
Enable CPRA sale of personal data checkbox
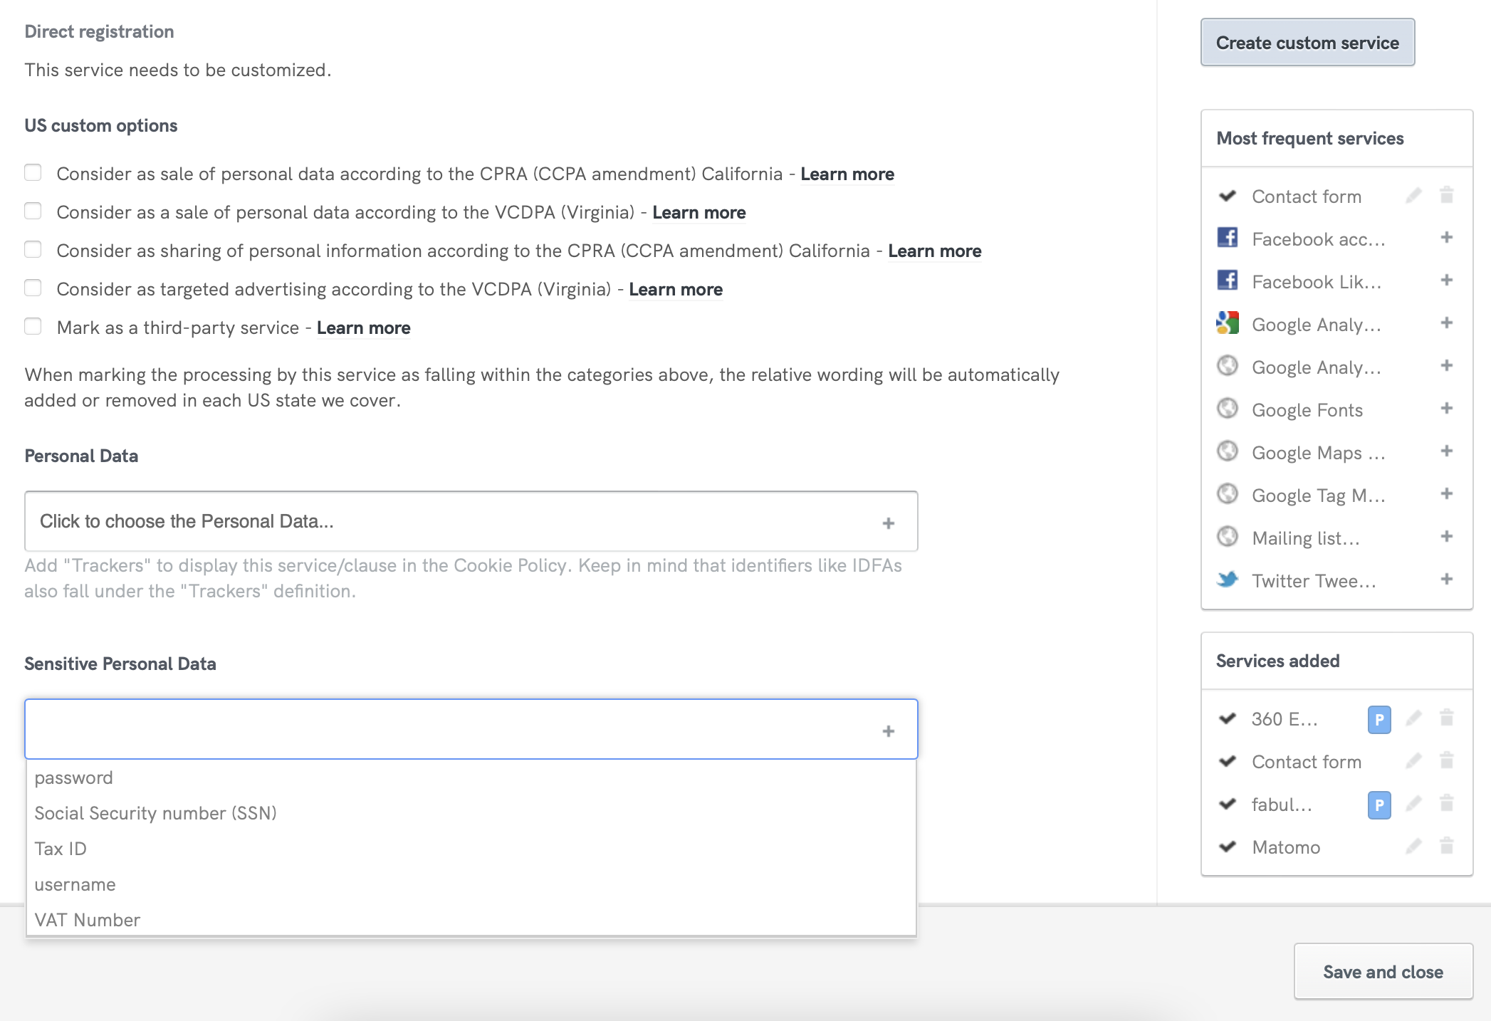[33, 173]
